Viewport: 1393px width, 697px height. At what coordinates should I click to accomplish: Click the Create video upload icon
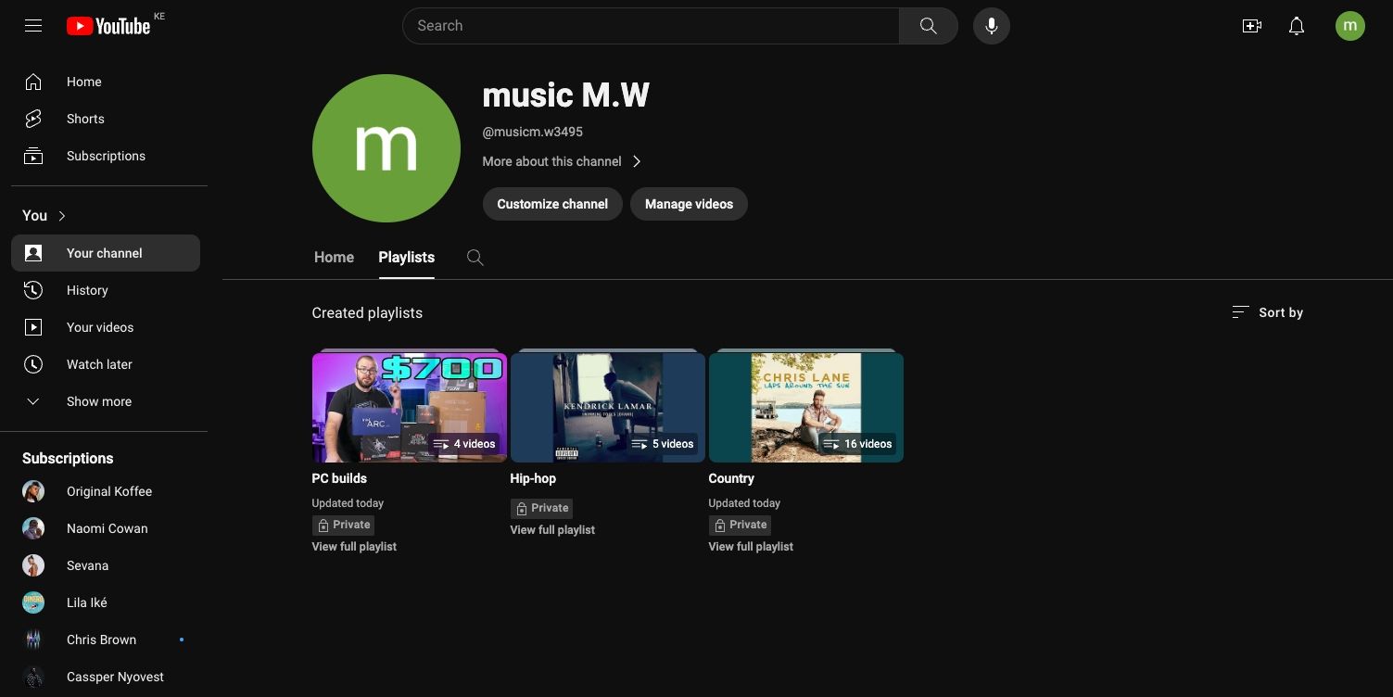1252,25
